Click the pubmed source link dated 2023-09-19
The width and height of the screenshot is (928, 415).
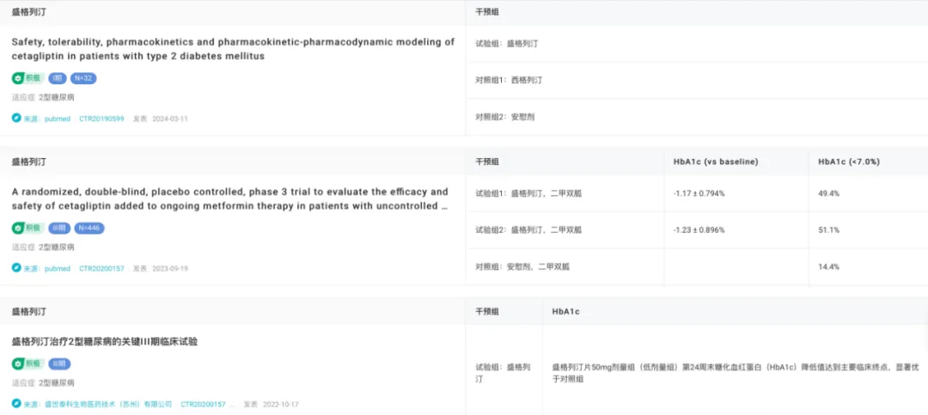point(57,268)
